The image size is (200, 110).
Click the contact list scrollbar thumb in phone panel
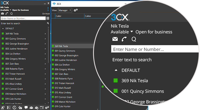(48, 46)
